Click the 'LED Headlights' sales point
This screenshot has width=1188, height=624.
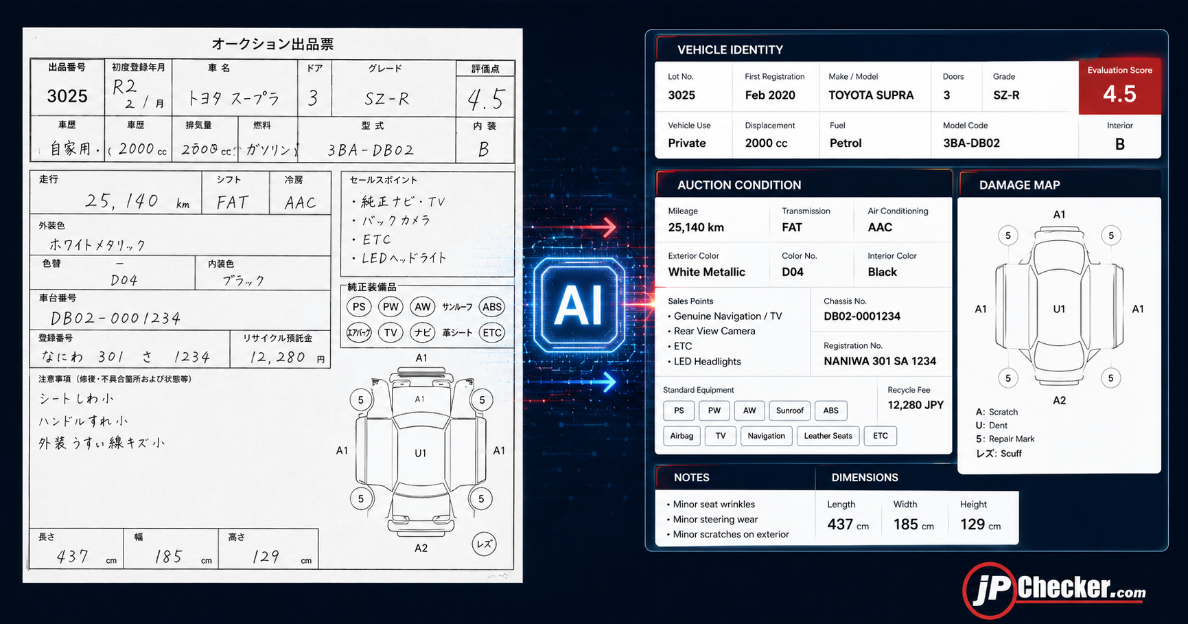coord(707,362)
